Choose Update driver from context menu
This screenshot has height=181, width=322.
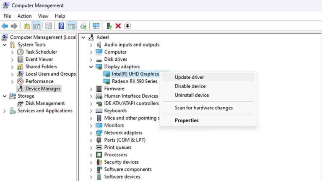pyautogui.click(x=208, y=78)
